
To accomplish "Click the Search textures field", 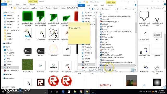I will (157, 8).
